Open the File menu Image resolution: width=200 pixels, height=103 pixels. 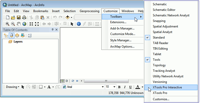point(8,11)
